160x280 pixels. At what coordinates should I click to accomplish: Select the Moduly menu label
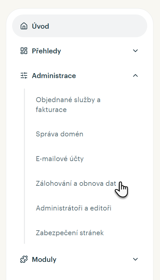click(44, 260)
